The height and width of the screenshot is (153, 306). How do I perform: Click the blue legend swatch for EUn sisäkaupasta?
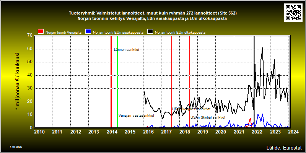click(x=88, y=32)
